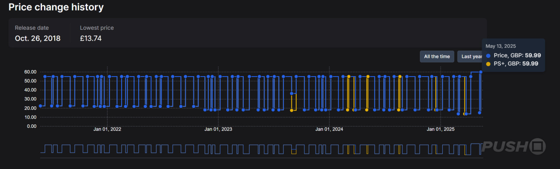Viewport: 560px width, 169px height.
Task: Click the blue 36 GBP data point in 2023
Action: [291, 93]
